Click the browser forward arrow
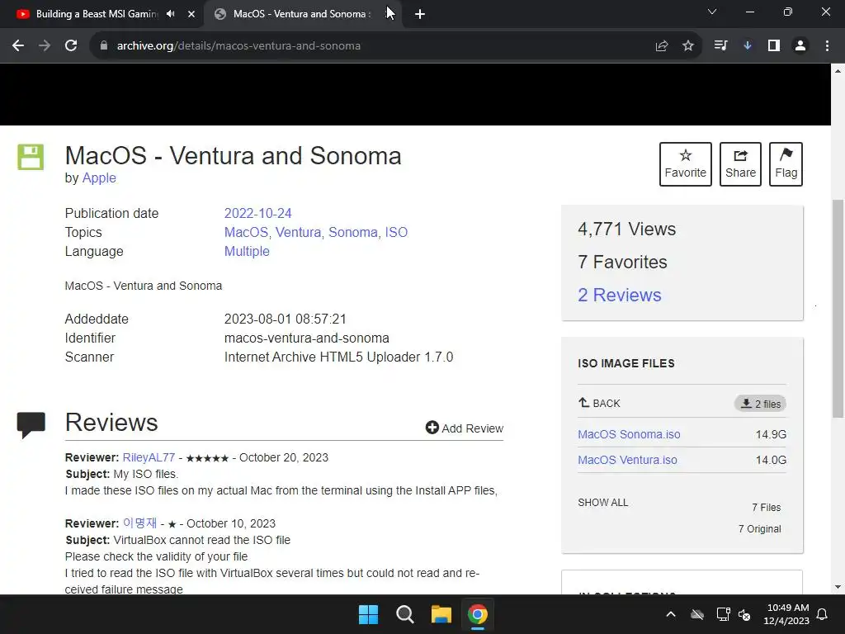Screen dimensions: 845x634 [45, 46]
